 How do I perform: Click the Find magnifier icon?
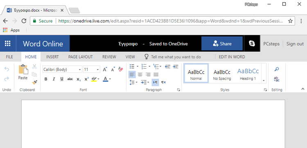(277, 69)
